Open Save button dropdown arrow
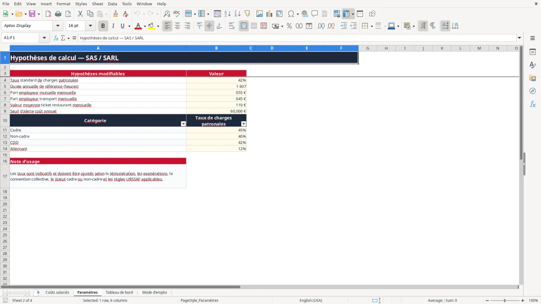This screenshot has width=541, height=304. click(39, 14)
